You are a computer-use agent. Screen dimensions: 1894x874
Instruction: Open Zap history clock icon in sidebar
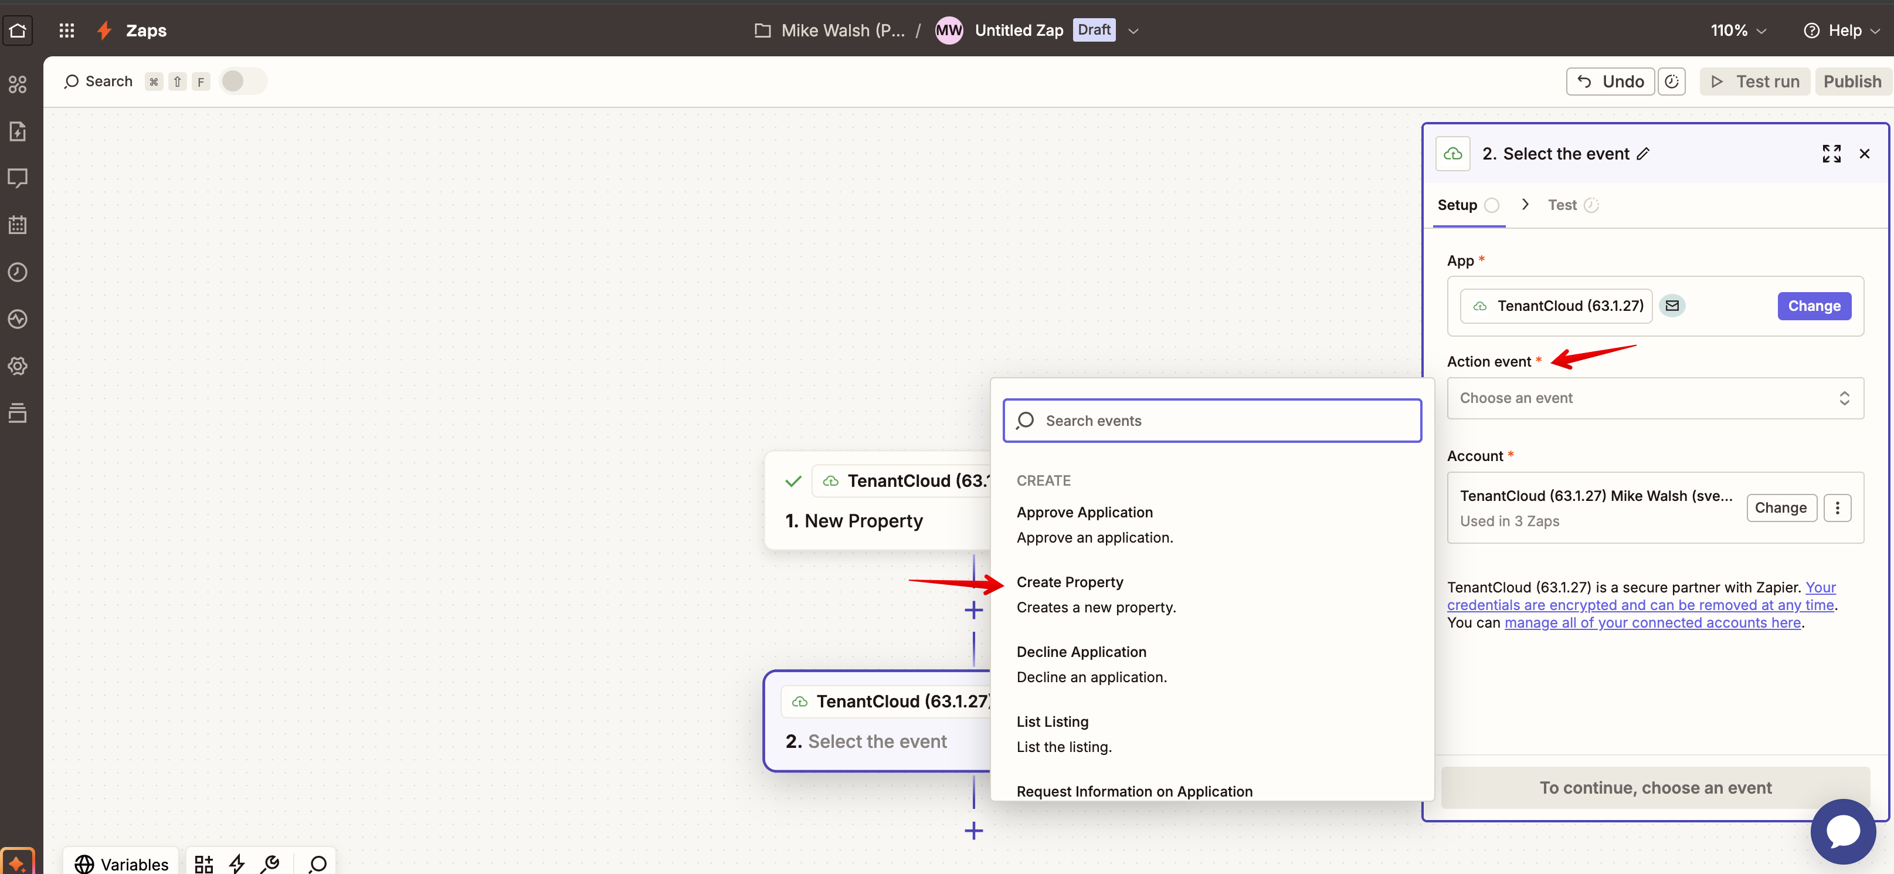pyautogui.click(x=18, y=272)
